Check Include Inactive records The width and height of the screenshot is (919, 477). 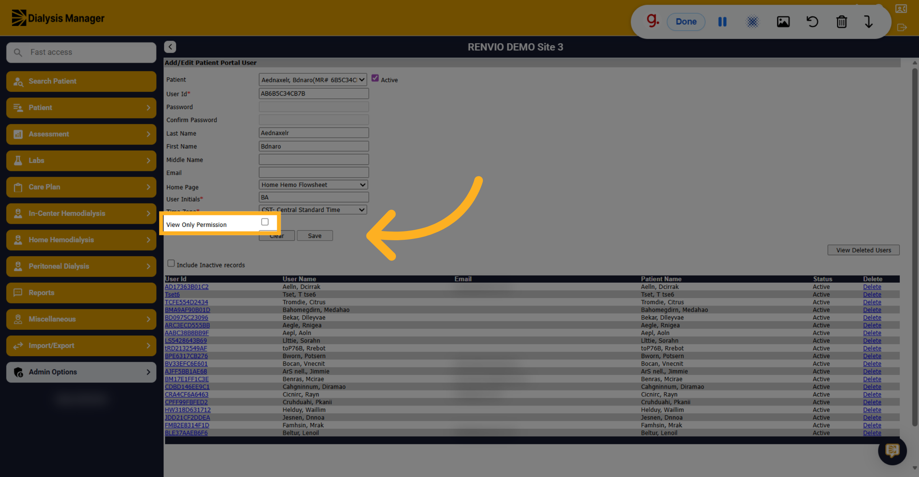point(171,263)
